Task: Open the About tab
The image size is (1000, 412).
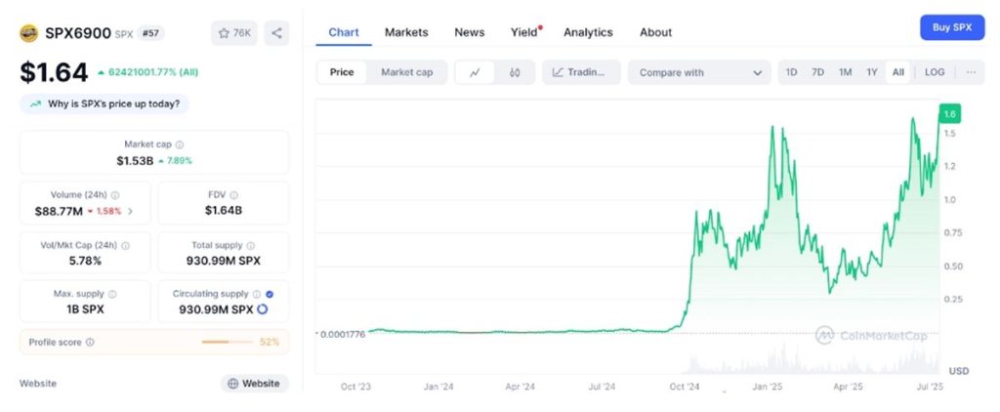Action: [655, 32]
